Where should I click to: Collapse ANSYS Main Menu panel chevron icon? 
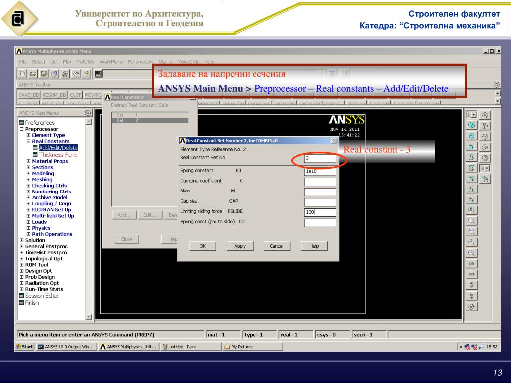pyautogui.click(x=88, y=113)
